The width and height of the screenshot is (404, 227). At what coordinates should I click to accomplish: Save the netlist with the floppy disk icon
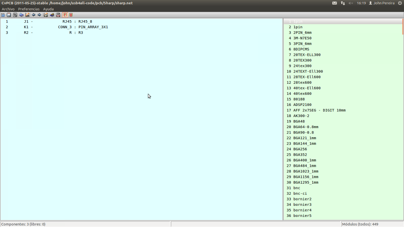tap(9, 15)
